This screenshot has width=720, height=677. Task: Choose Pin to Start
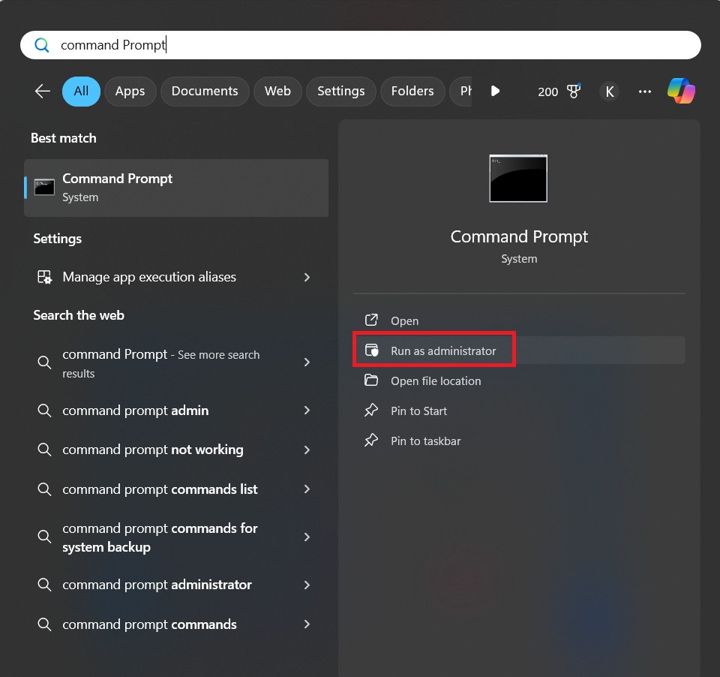tap(519, 411)
